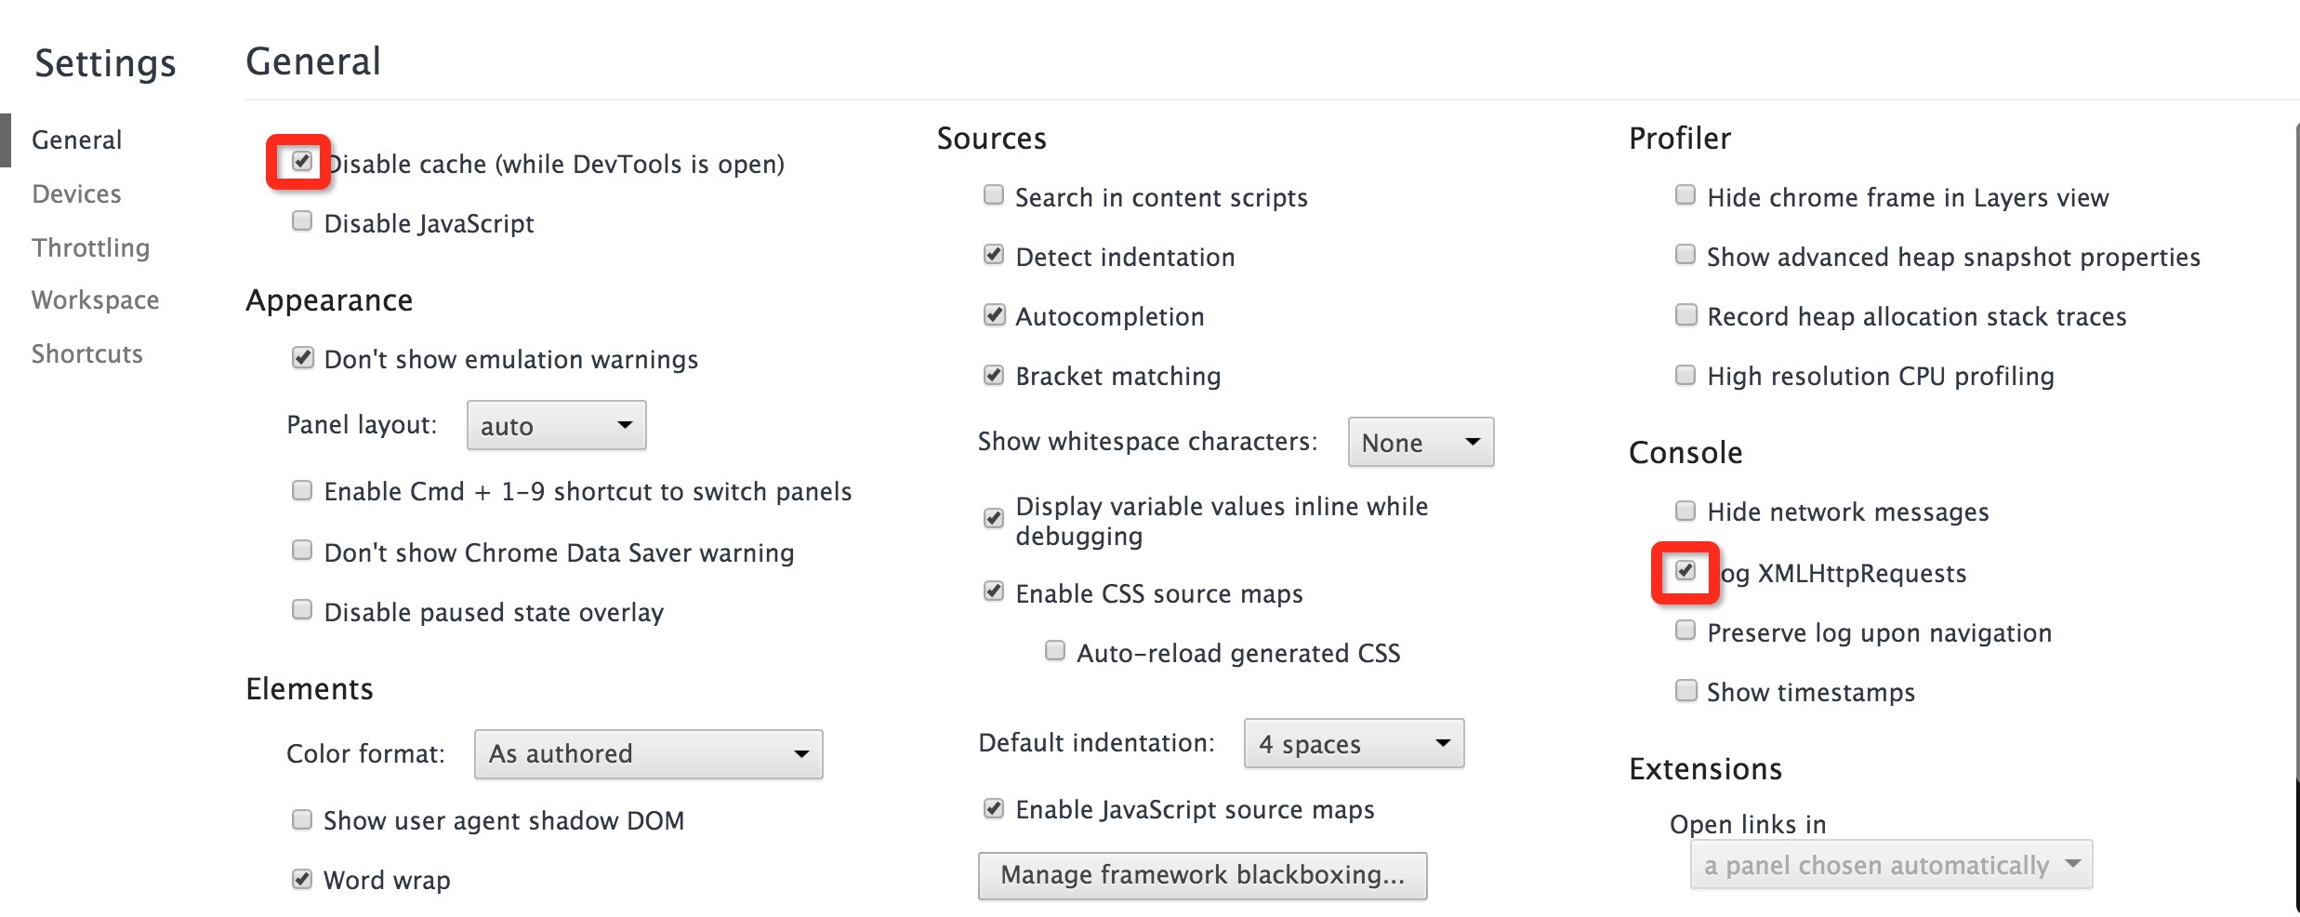Expand Default indentation dropdown

pyautogui.click(x=1353, y=744)
